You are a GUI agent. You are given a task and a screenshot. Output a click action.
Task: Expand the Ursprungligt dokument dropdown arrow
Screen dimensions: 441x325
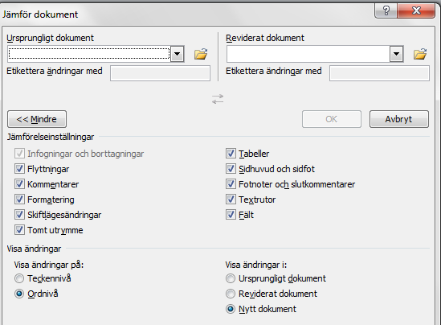pos(178,54)
